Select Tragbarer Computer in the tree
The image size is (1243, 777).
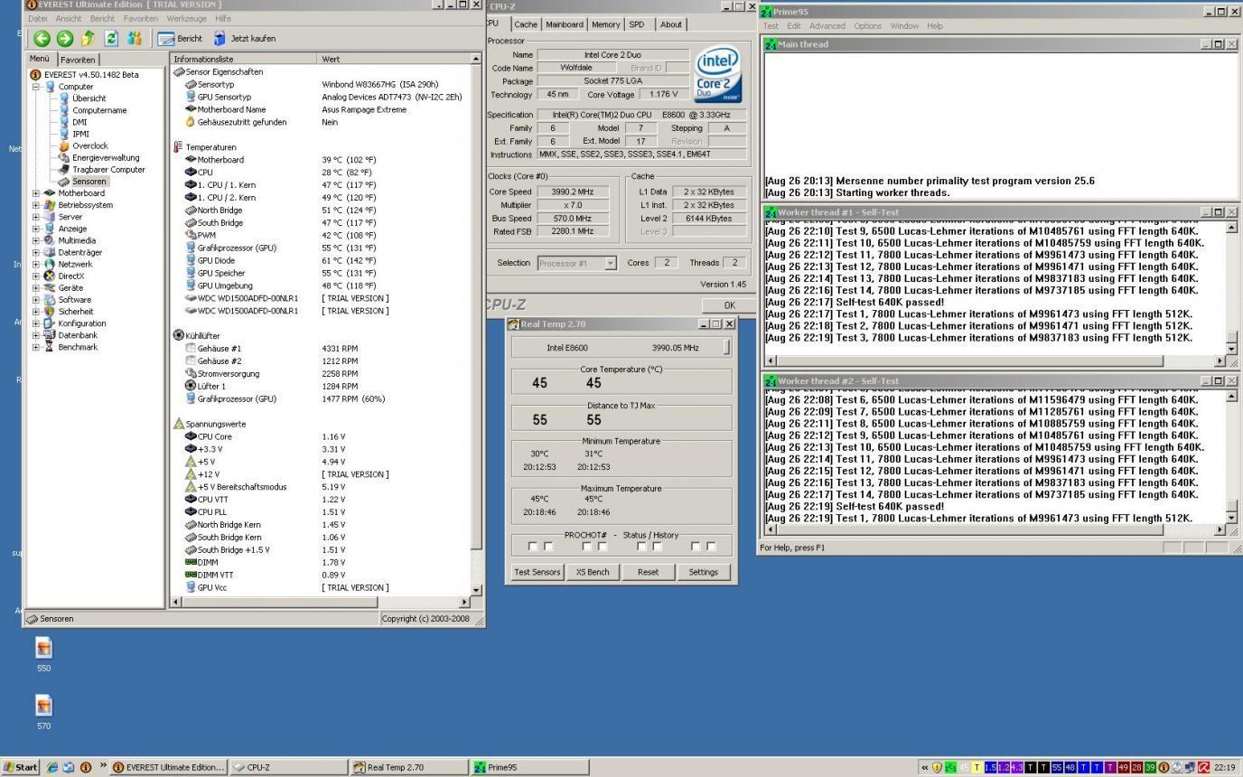pyautogui.click(x=102, y=169)
